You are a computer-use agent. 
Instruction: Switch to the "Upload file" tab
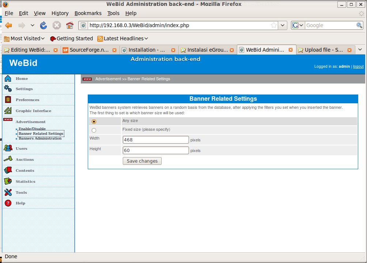323,50
